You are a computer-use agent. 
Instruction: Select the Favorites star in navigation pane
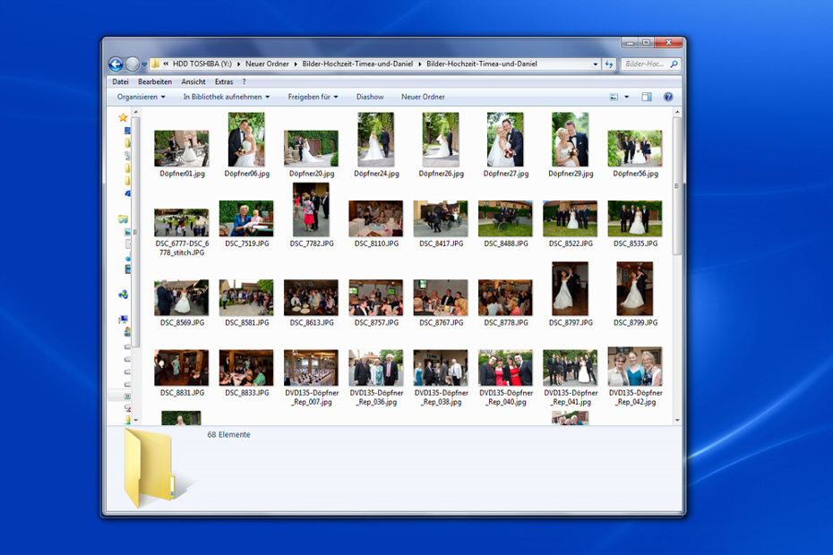[x=124, y=117]
